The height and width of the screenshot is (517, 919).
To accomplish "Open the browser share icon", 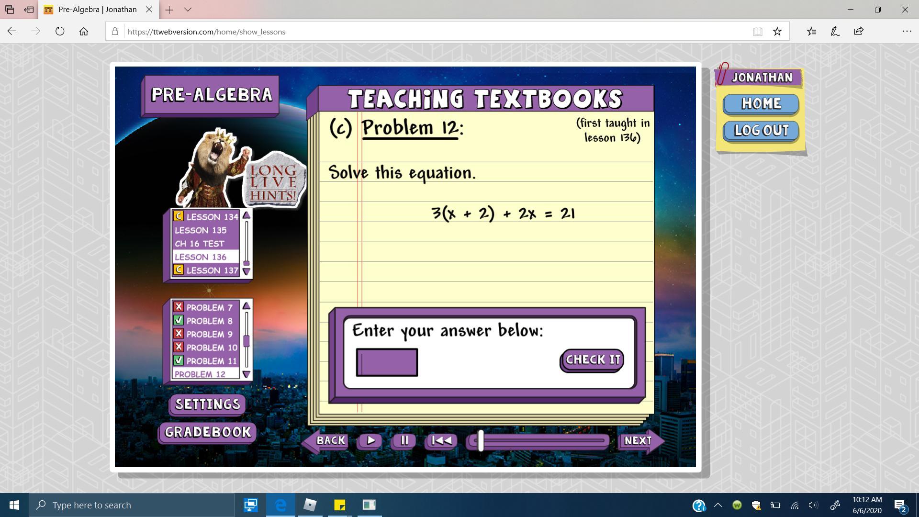I will tap(858, 32).
